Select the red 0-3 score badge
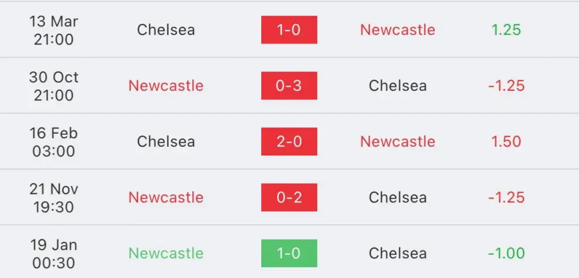The height and width of the screenshot is (278, 579). coord(289,86)
